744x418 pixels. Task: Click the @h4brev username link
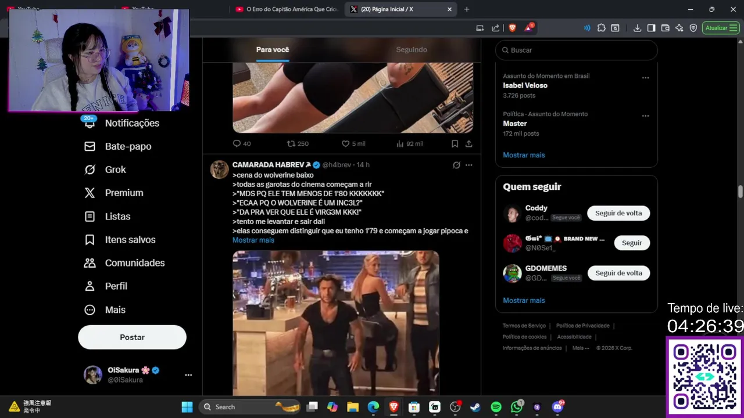click(338, 165)
